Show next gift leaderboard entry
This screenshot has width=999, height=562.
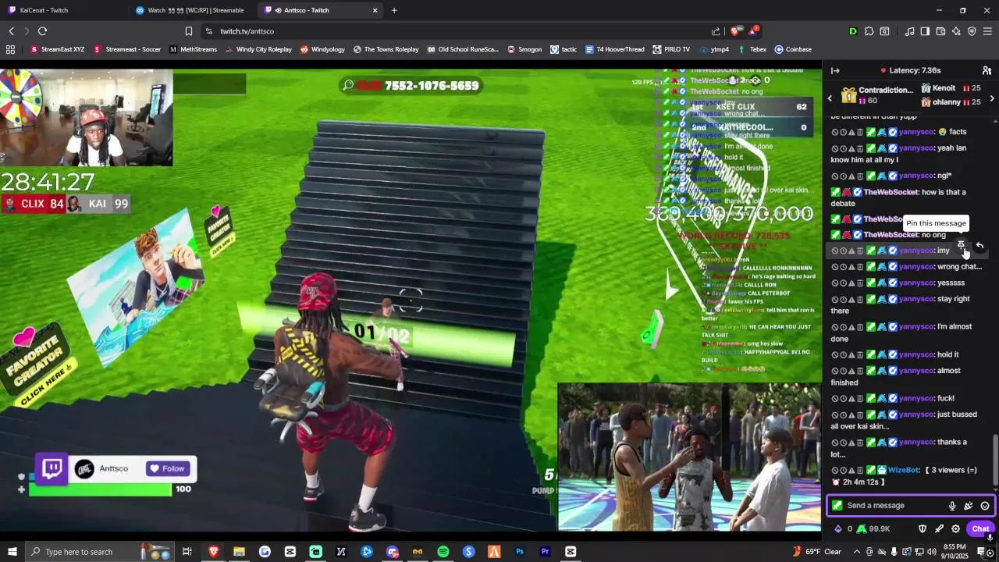[x=992, y=98]
